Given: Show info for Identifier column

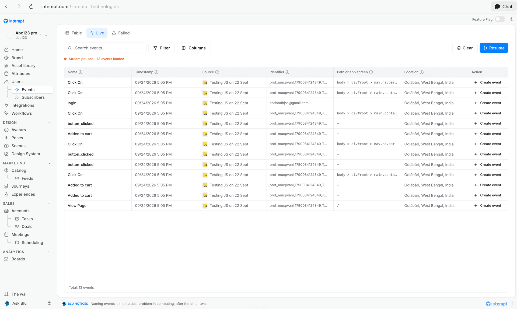Looking at the screenshot, I should pos(287,72).
